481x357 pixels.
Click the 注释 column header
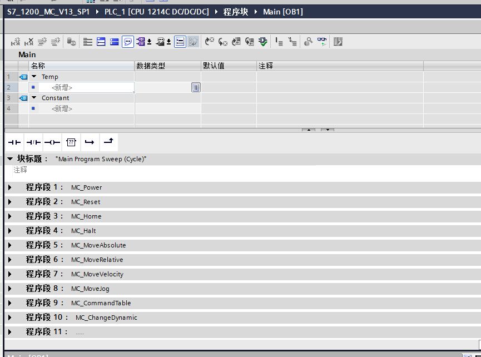click(x=340, y=66)
